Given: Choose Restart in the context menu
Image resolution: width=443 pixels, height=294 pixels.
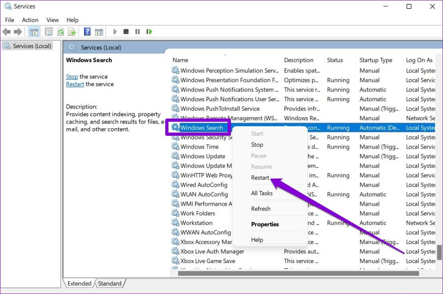Looking at the screenshot, I should click(x=260, y=177).
